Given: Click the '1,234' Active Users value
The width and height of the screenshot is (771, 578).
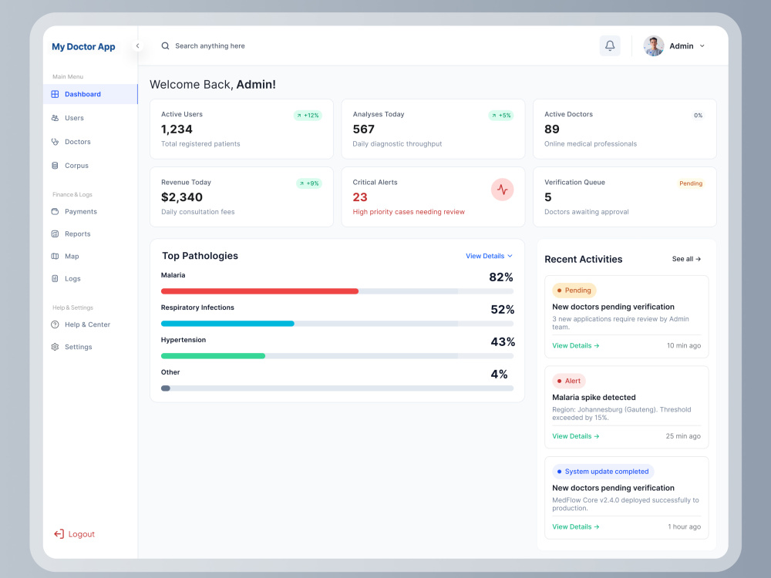Looking at the screenshot, I should click(177, 129).
